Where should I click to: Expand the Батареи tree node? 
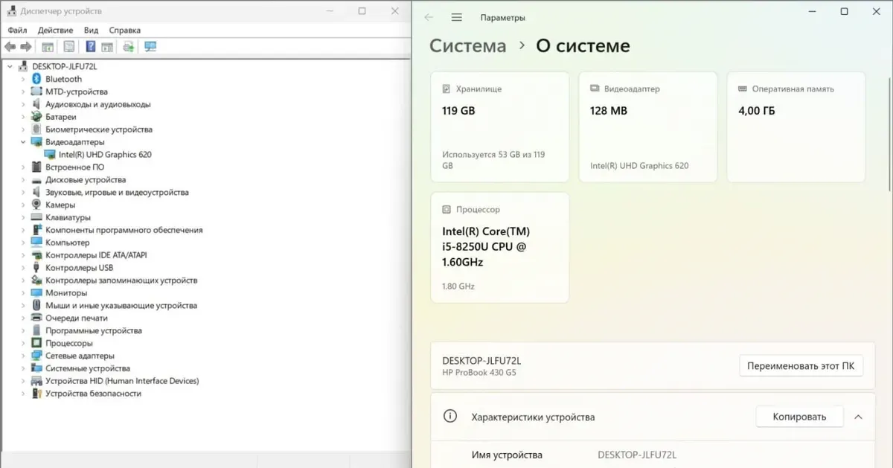tap(23, 117)
